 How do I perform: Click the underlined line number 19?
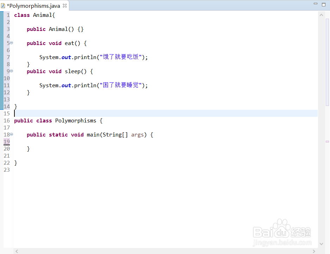point(6,141)
